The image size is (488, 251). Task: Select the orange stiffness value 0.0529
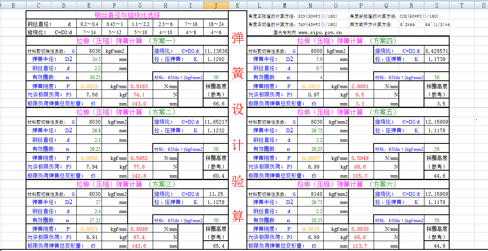[89, 87]
